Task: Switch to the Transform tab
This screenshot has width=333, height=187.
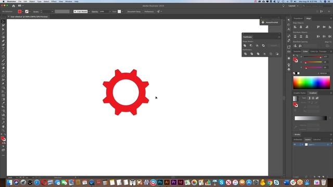Action: click(298, 19)
